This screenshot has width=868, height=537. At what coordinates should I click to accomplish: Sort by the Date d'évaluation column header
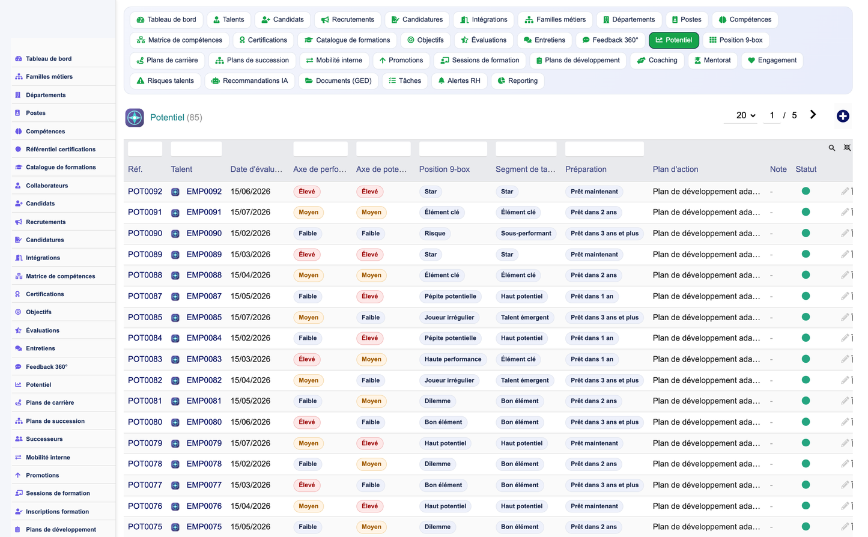(256, 169)
